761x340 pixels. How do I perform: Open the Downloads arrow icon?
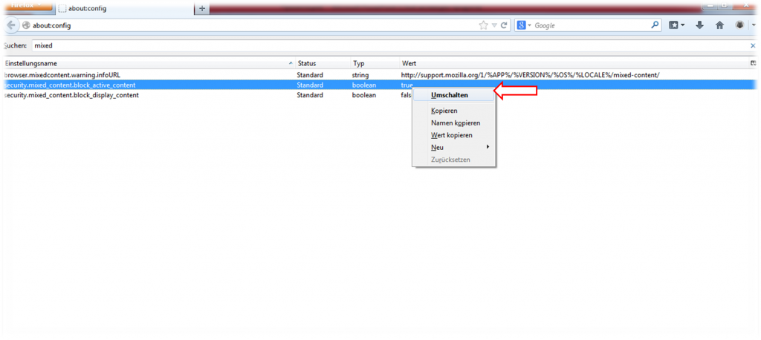[x=699, y=25]
